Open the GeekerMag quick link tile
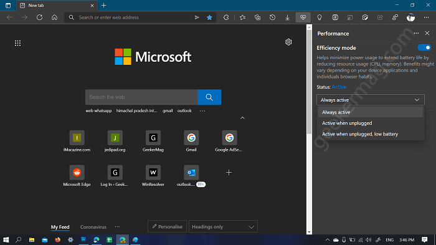436x245 pixels. (x=153, y=141)
